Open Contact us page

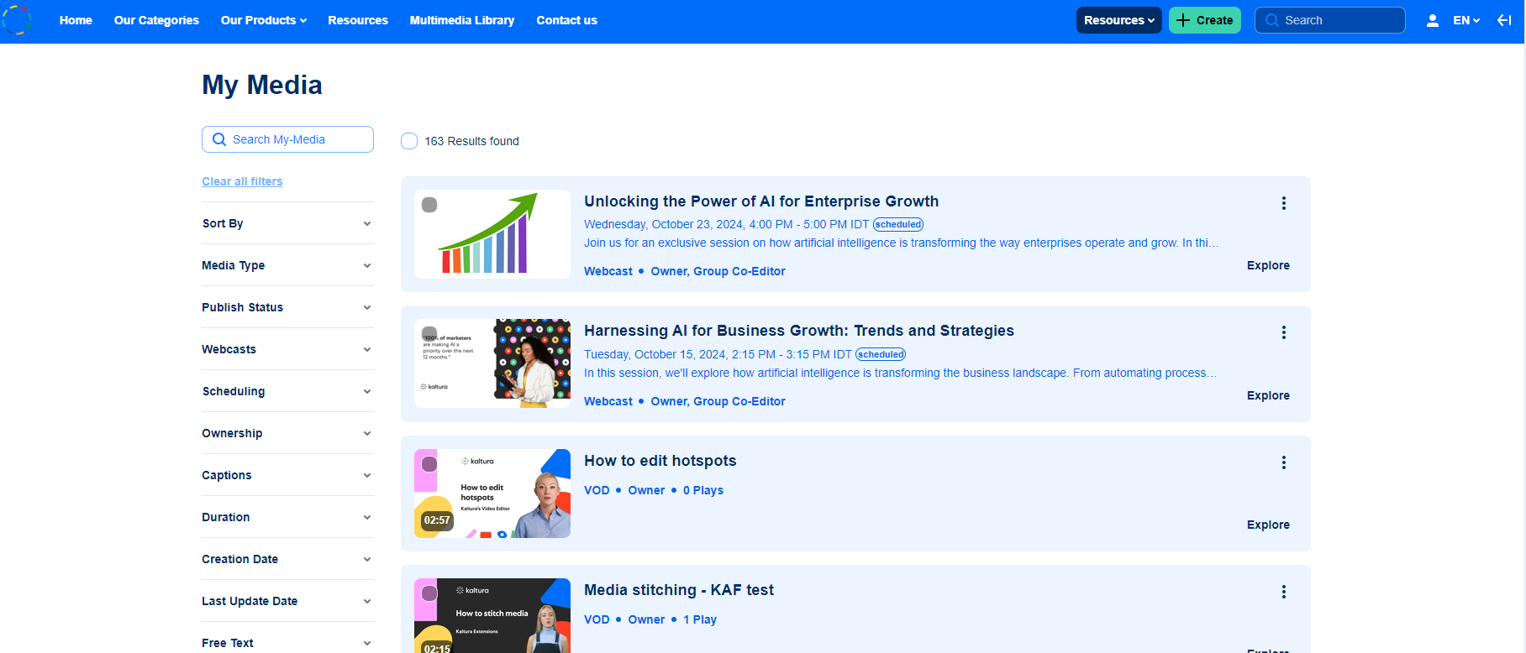(x=567, y=20)
